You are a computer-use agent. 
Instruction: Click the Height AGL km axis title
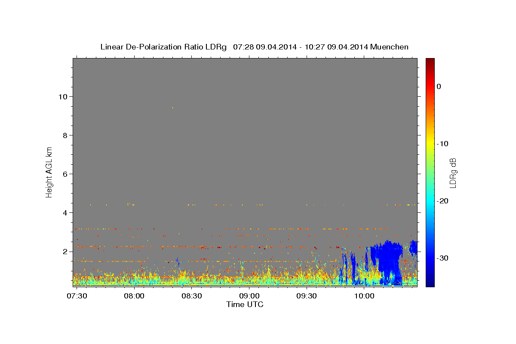(x=49, y=172)
